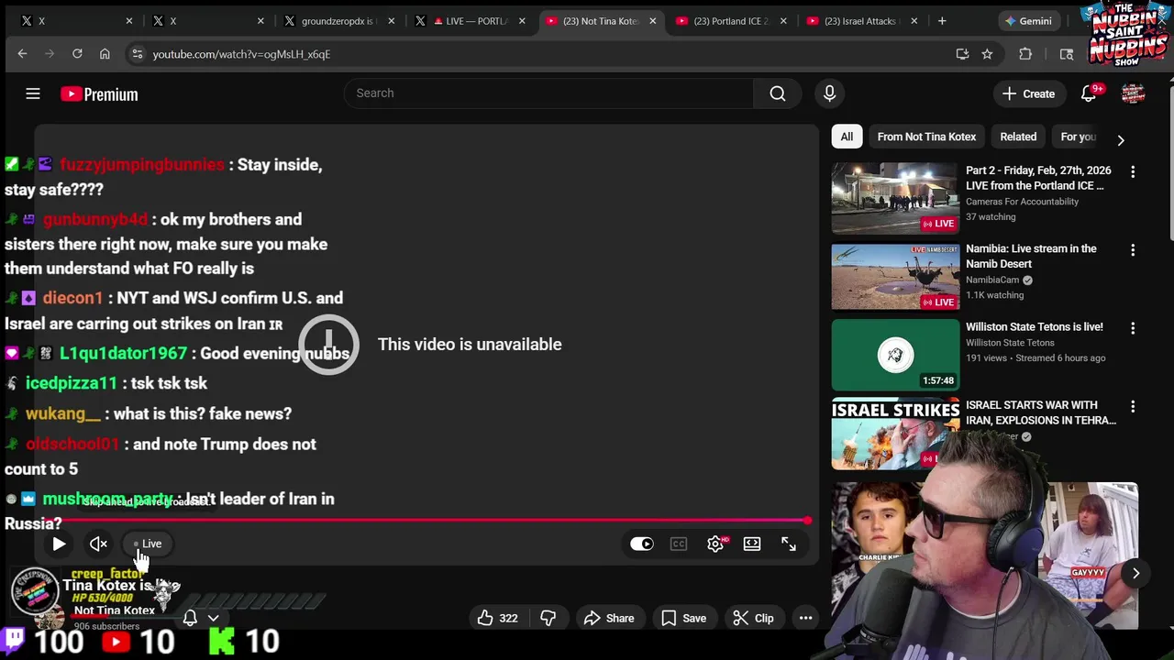Click the install/cast icon in address bar

[962, 54]
